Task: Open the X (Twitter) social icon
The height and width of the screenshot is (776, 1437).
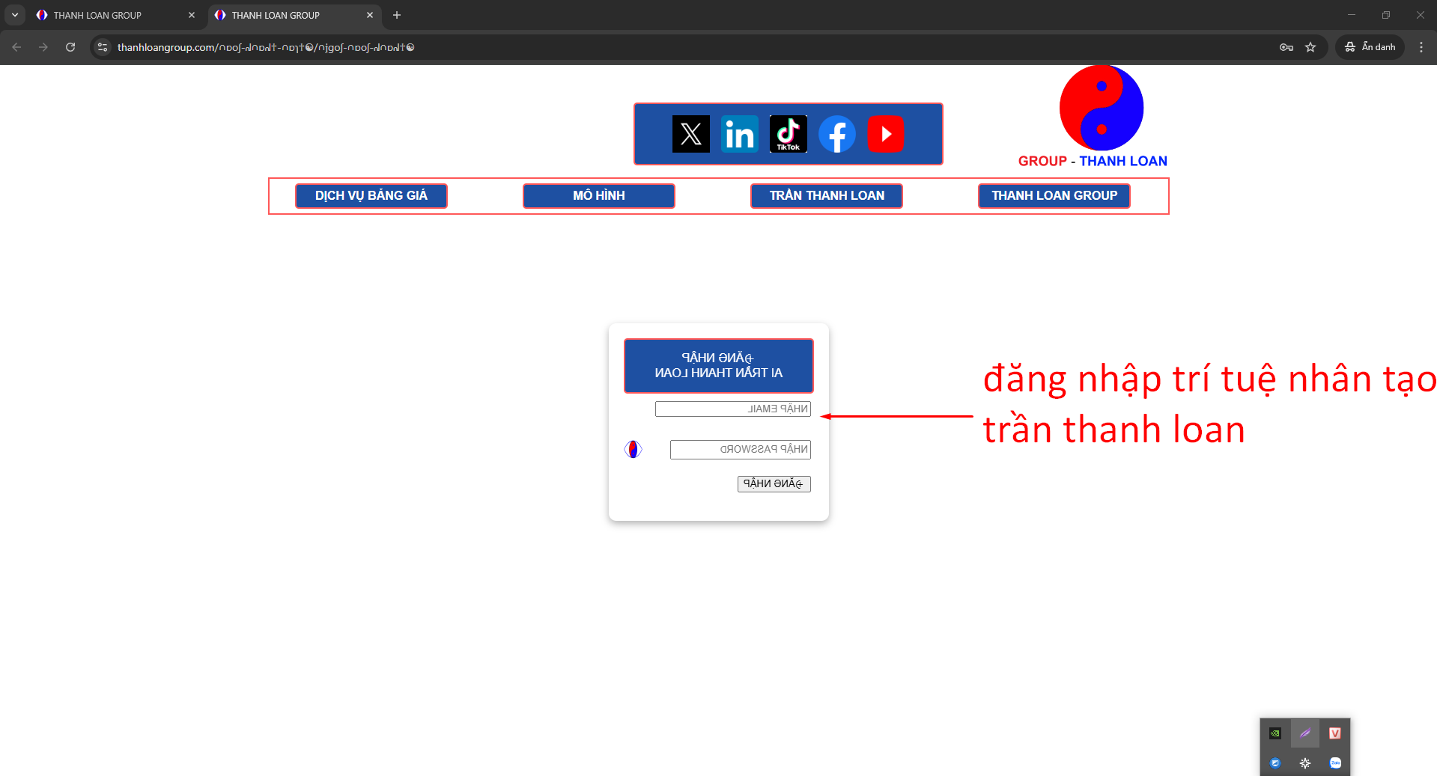Action: click(690, 134)
